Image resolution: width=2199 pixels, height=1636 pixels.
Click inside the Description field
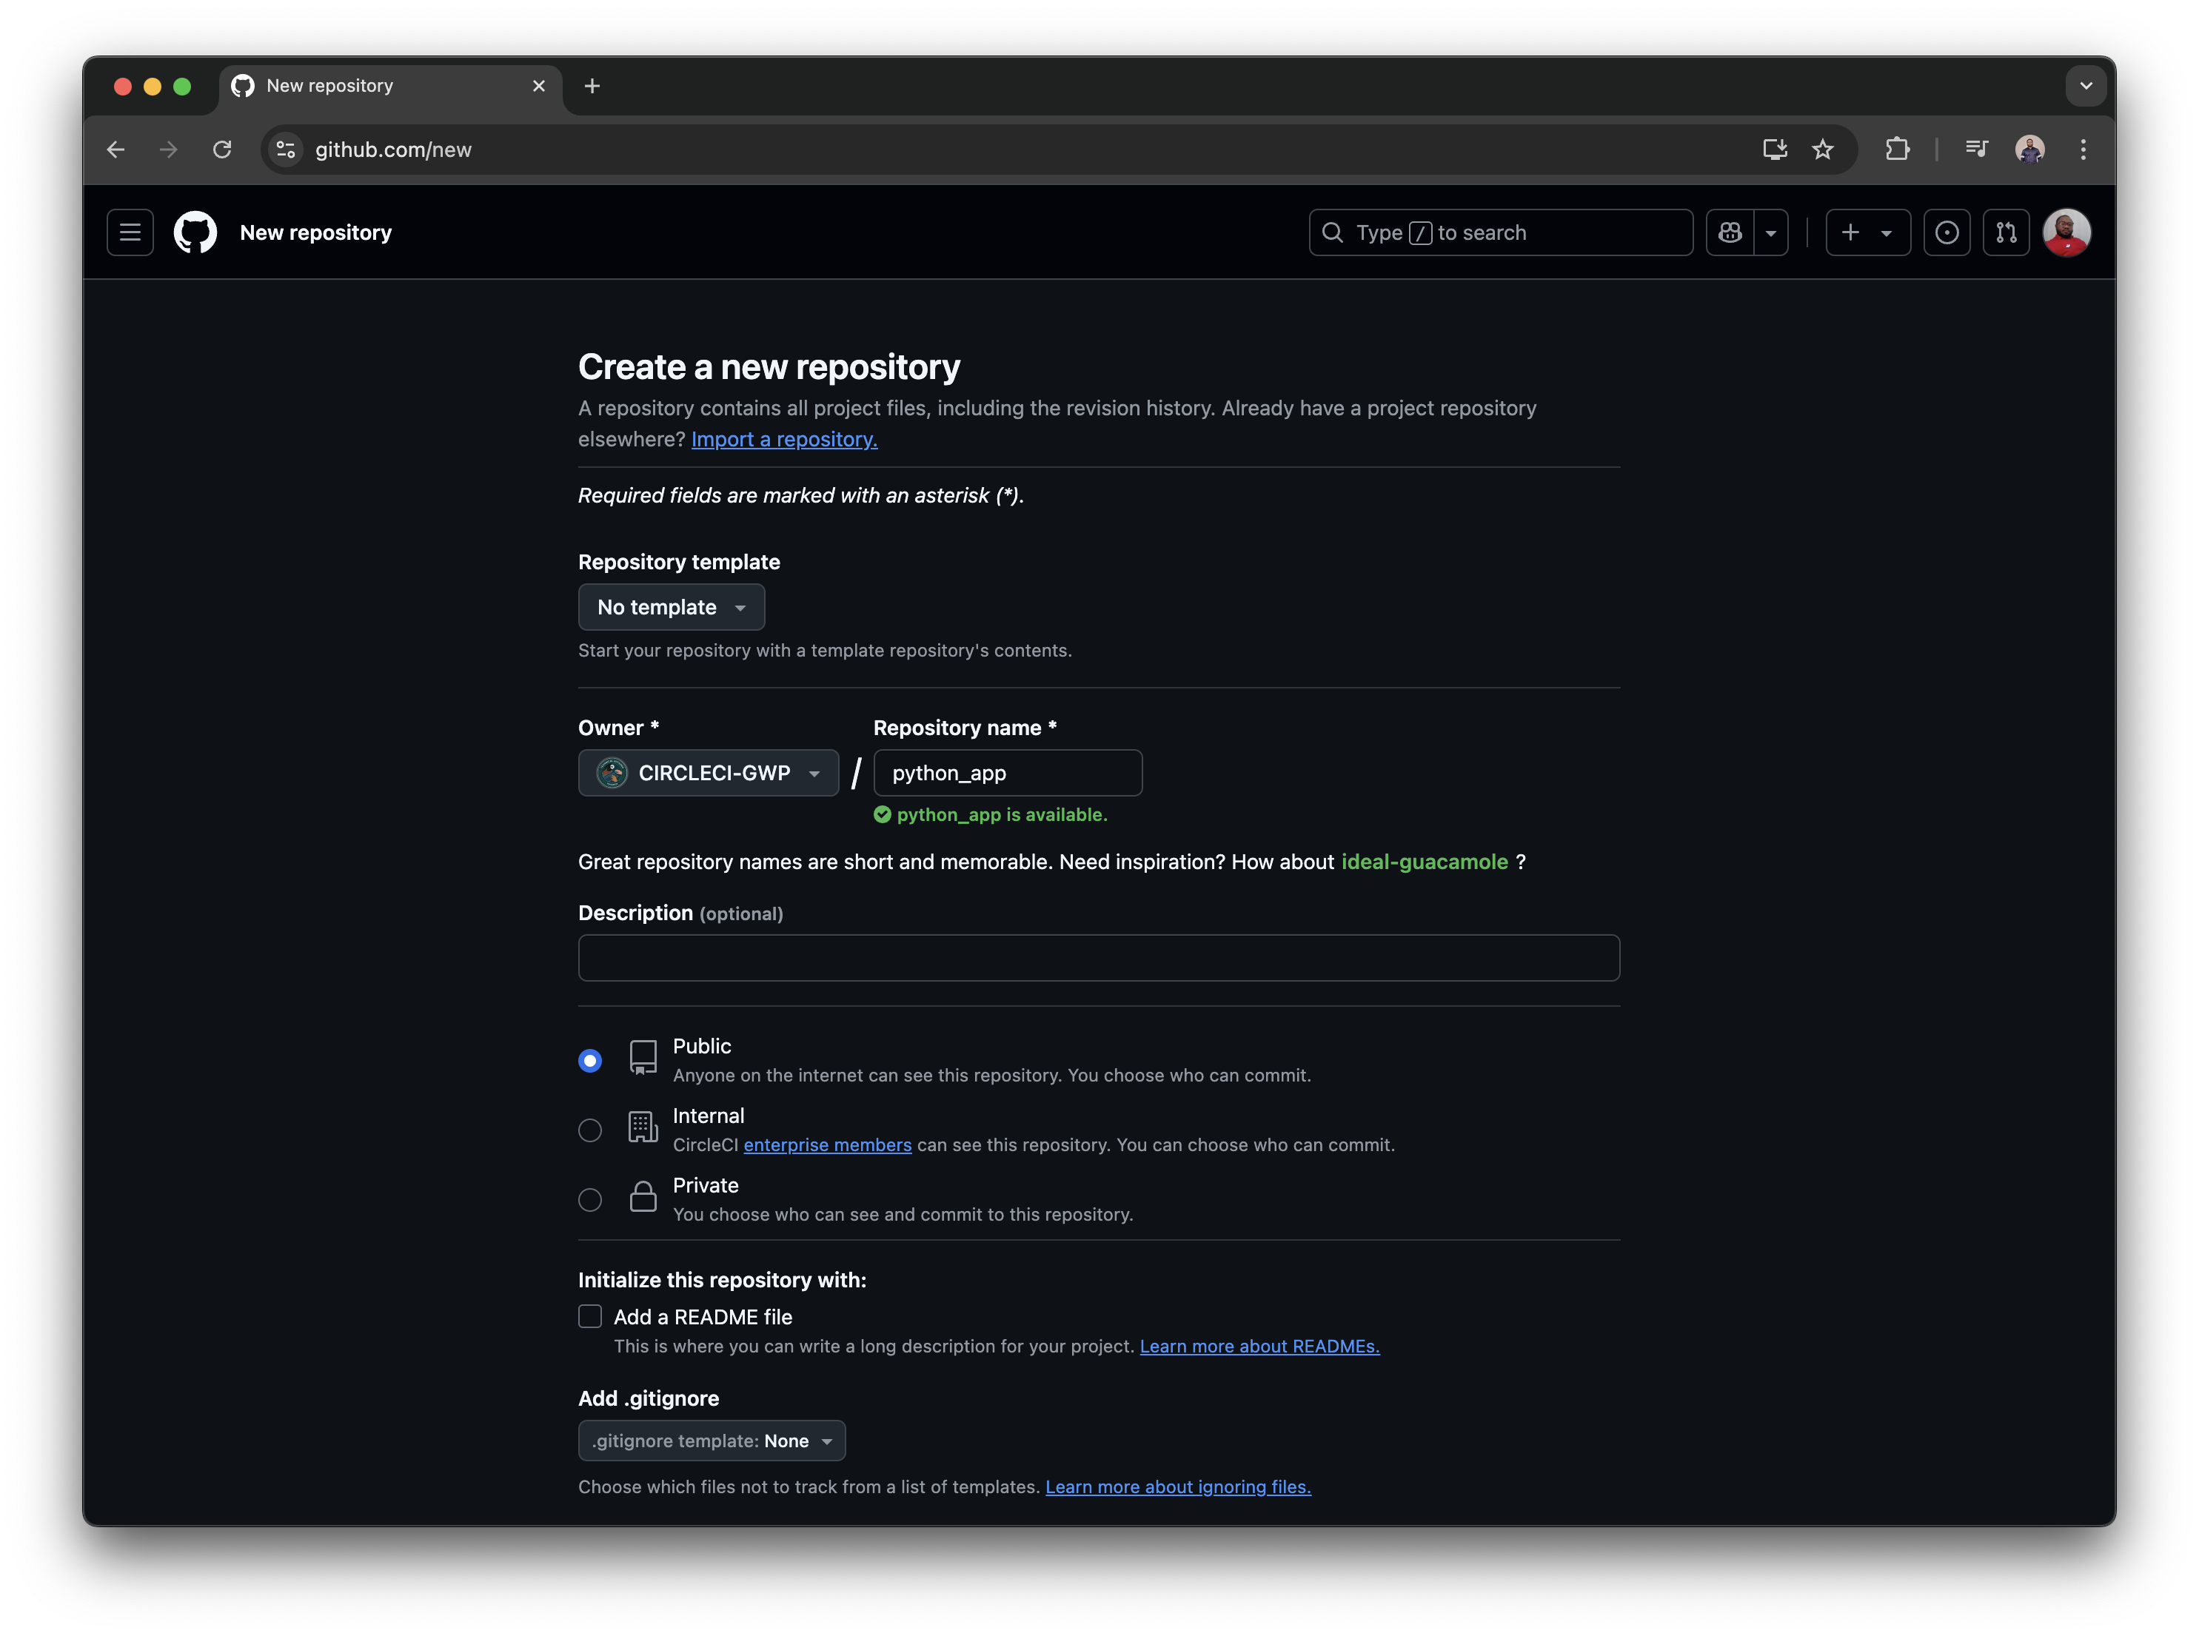click(x=1097, y=956)
